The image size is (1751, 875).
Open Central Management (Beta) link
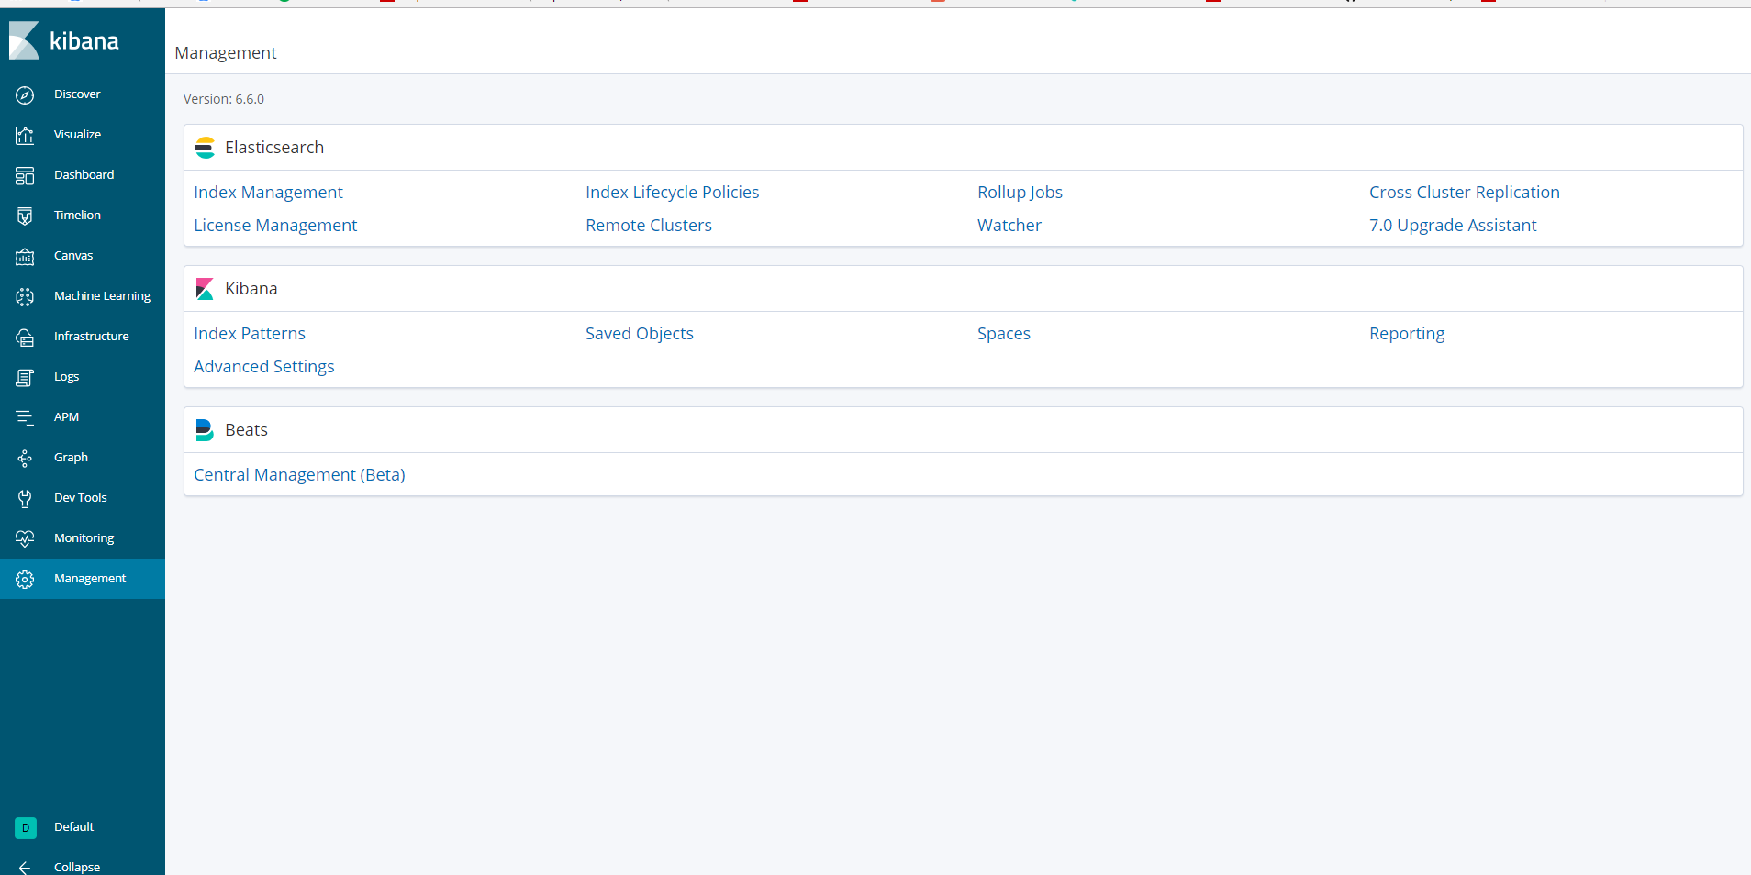click(x=299, y=475)
